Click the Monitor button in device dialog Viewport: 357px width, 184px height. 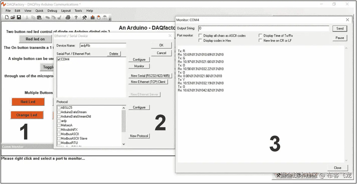click(139, 66)
